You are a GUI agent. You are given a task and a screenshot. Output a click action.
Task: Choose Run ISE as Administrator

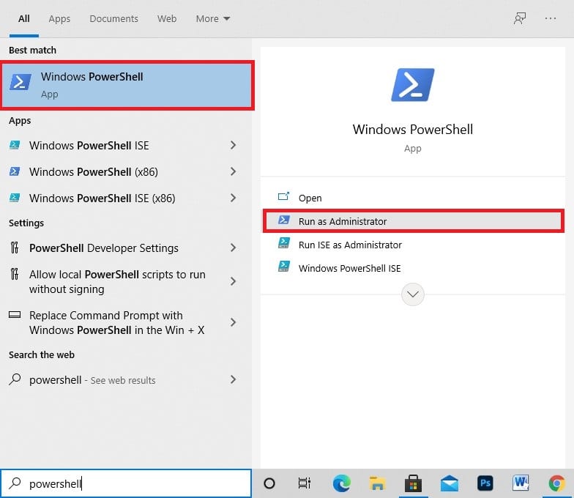click(350, 245)
